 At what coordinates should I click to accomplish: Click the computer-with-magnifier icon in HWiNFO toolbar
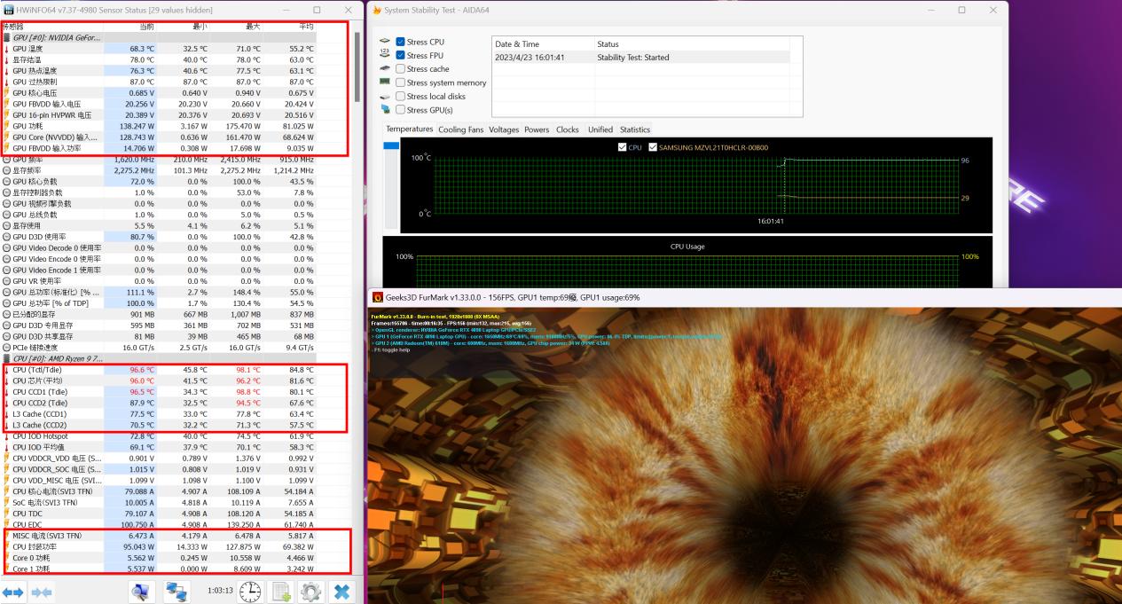pyautogui.click(x=141, y=590)
